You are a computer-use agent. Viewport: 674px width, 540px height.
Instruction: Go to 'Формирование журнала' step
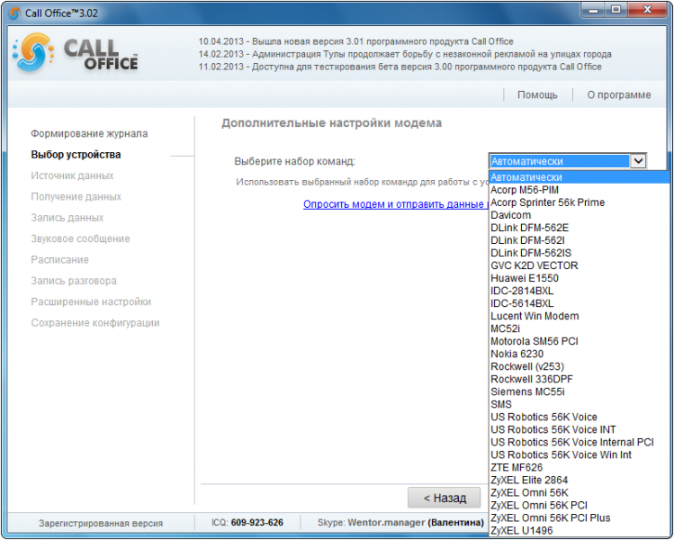pos(89,134)
